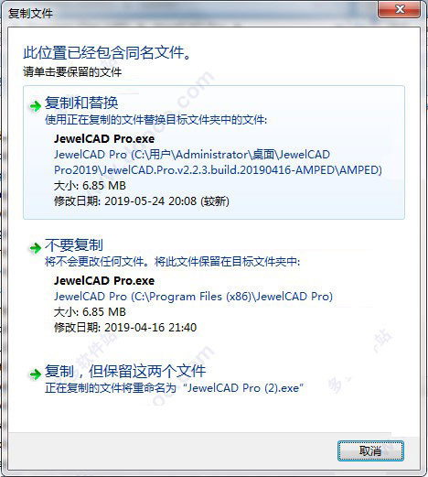Click the green arrow beside 复制，但保留这两个文件
Screen dimensions: 428x477
35,374
